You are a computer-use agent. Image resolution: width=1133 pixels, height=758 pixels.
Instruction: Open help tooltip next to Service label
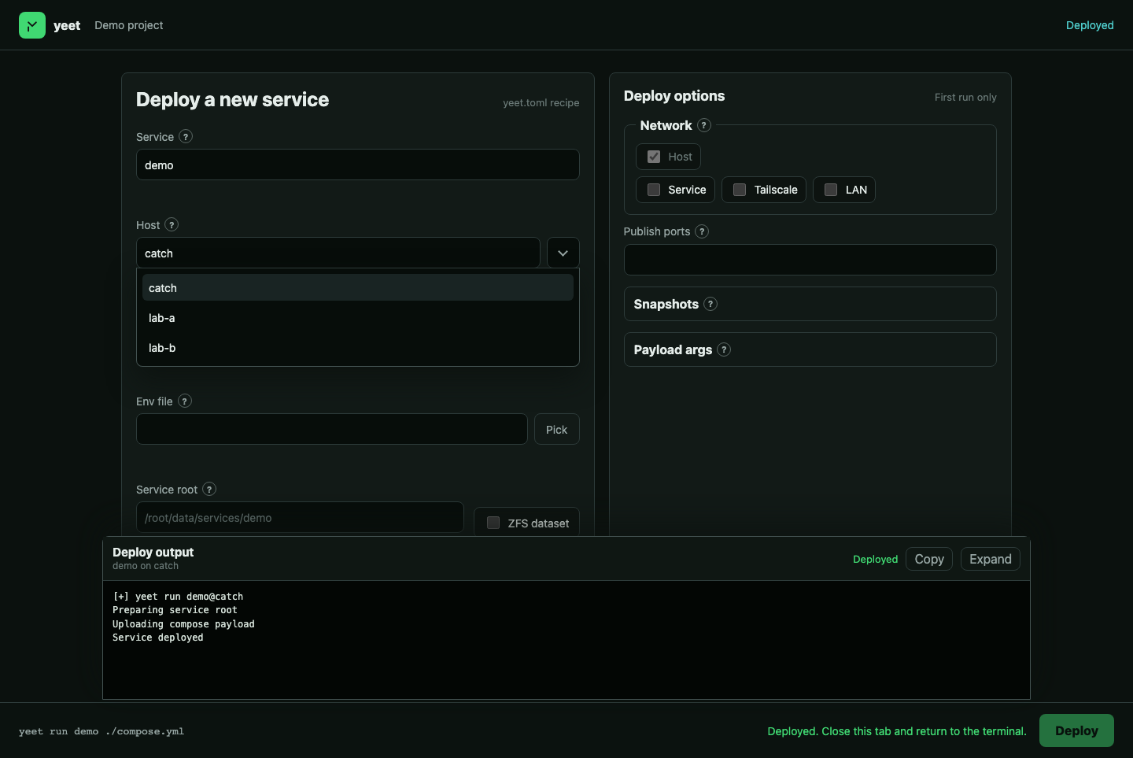[x=186, y=136]
